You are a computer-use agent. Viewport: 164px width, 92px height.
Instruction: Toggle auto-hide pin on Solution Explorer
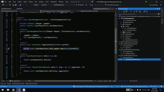(x=157, y=9)
